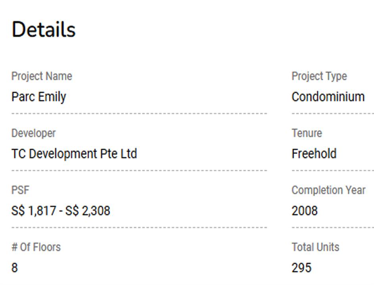The width and height of the screenshot is (374, 285).
Task: Select the floor count value 8
Action: coord(15,268)
